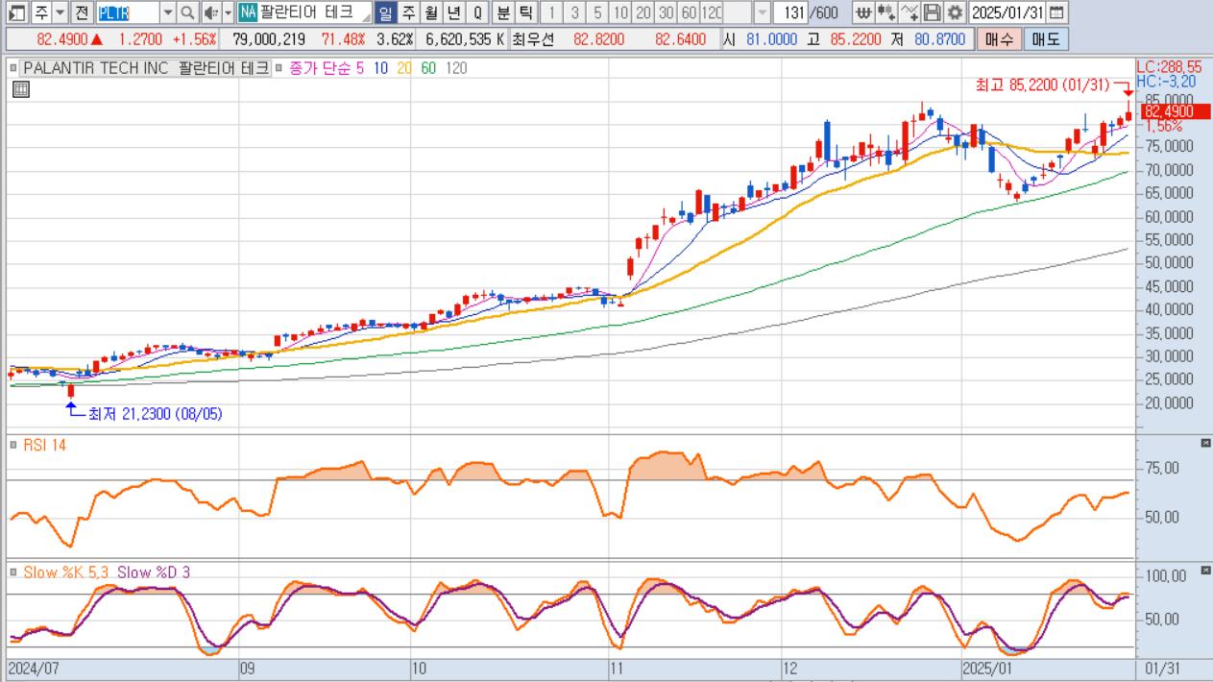Select the 60 interval button

(689, 12)
